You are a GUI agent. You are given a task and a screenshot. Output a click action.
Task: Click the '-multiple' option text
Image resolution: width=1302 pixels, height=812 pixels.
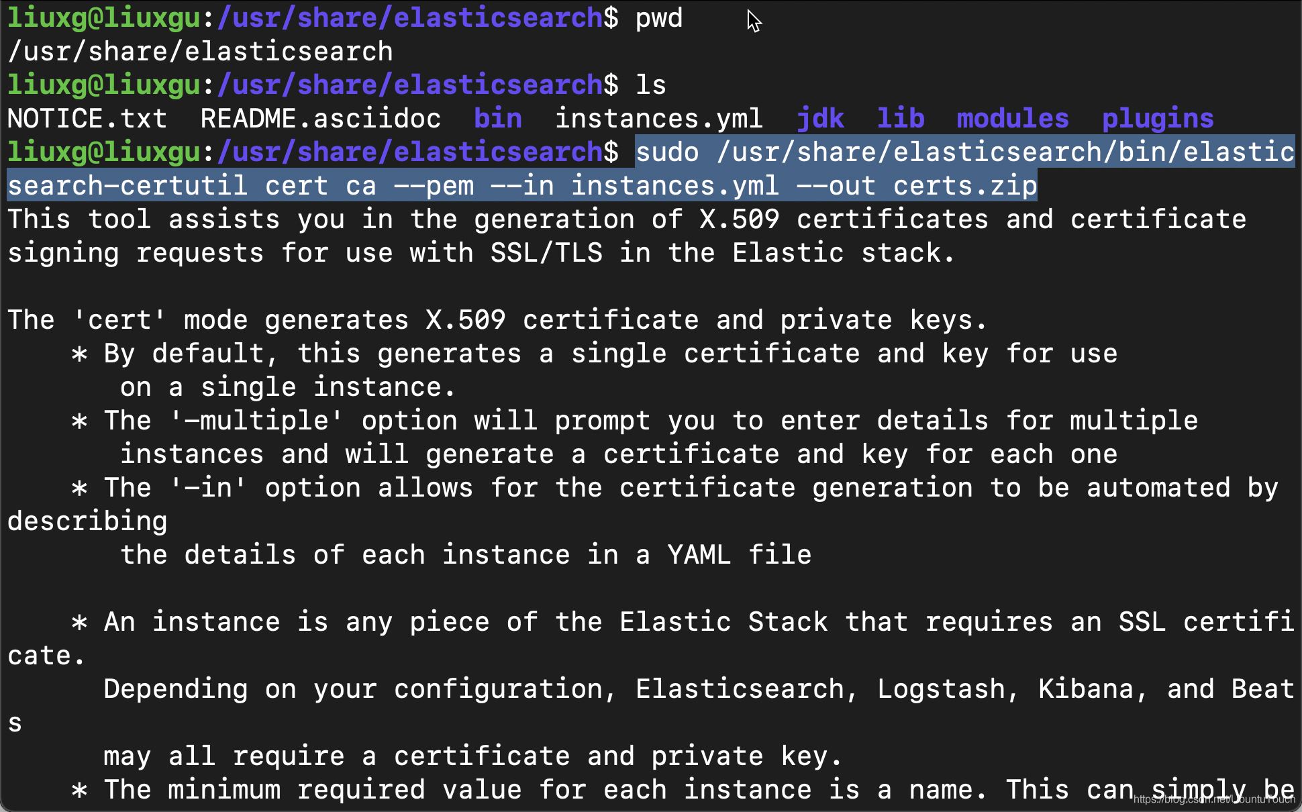256,421
